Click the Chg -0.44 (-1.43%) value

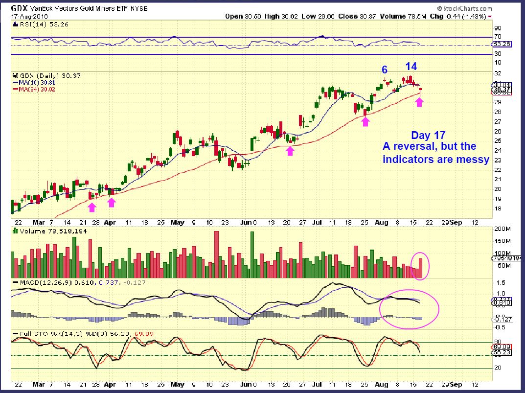point(458,16)
